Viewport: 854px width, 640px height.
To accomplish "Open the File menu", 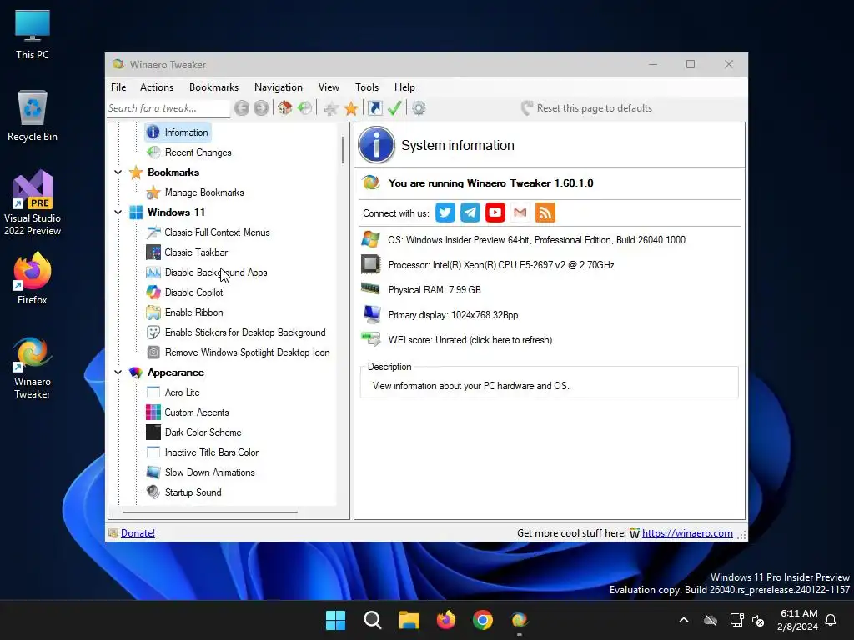I will point(118,87).
